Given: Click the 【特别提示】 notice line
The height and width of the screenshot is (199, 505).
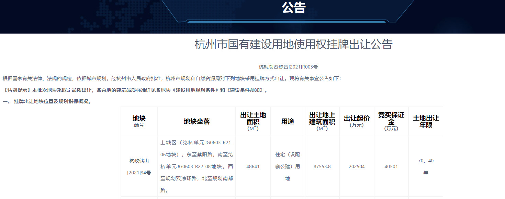Looking at the screenshot, I should click(x=135, y=90).
